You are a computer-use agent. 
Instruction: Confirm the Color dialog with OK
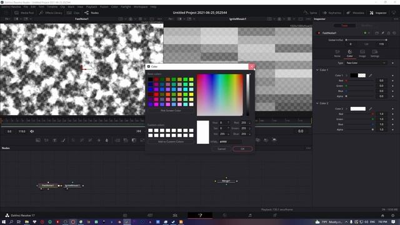coord(242,149)
